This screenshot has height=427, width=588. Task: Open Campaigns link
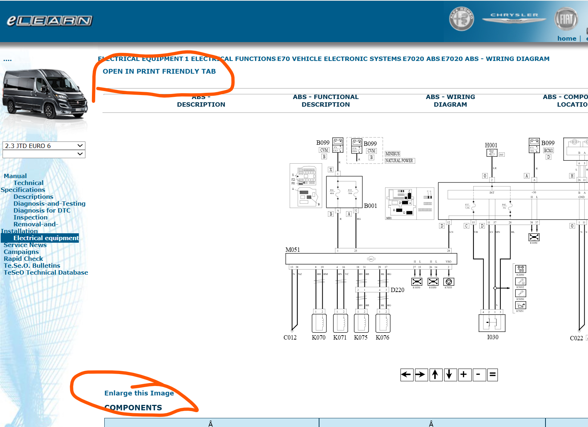click(x=21, y=252)
